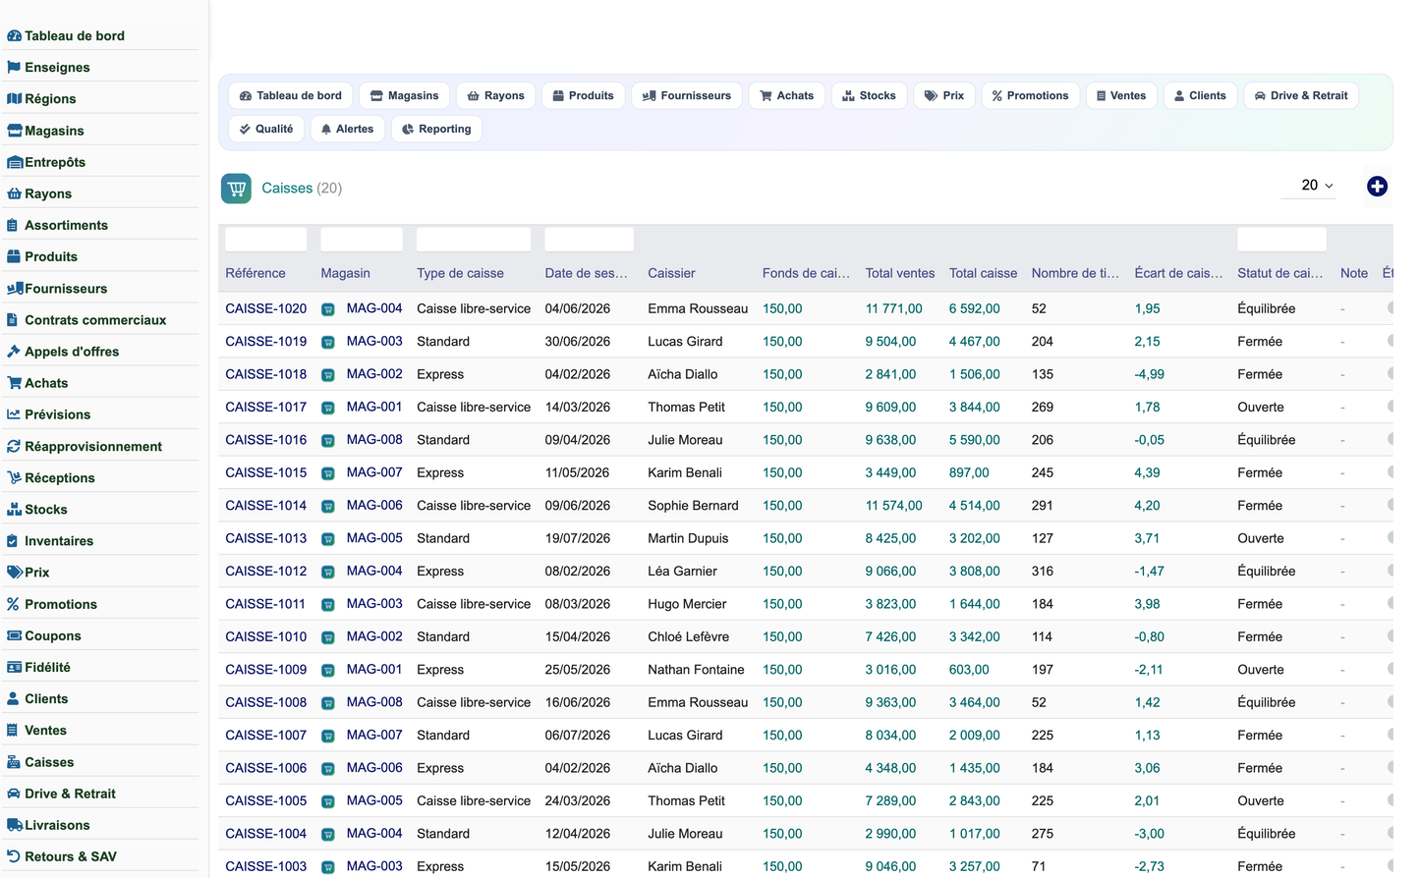The width and height of the screenshot is (1420, 878).
Task: Click the Statut de caisse filter field
Action: [x=1281, y=240]
